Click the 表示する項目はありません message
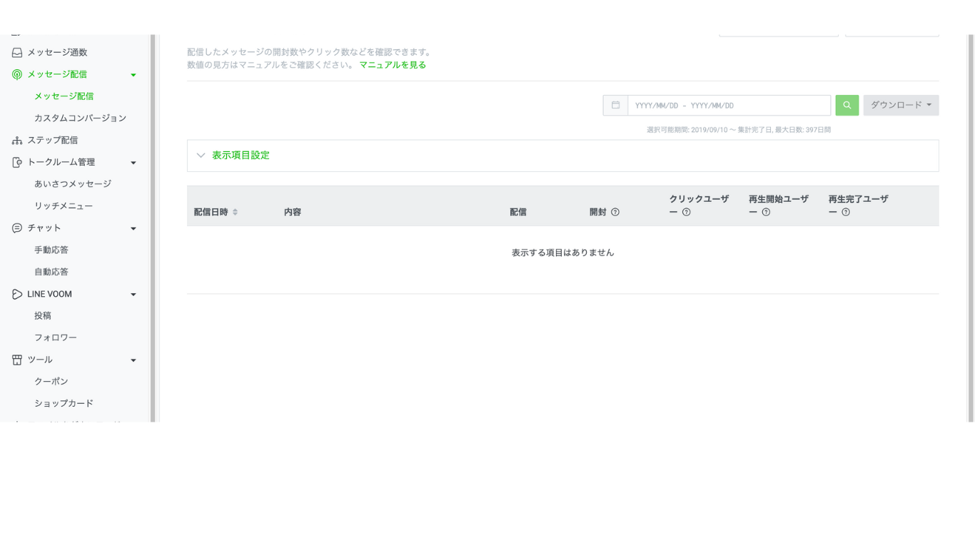This screenshot has height=548, width=975. point(562,253)
